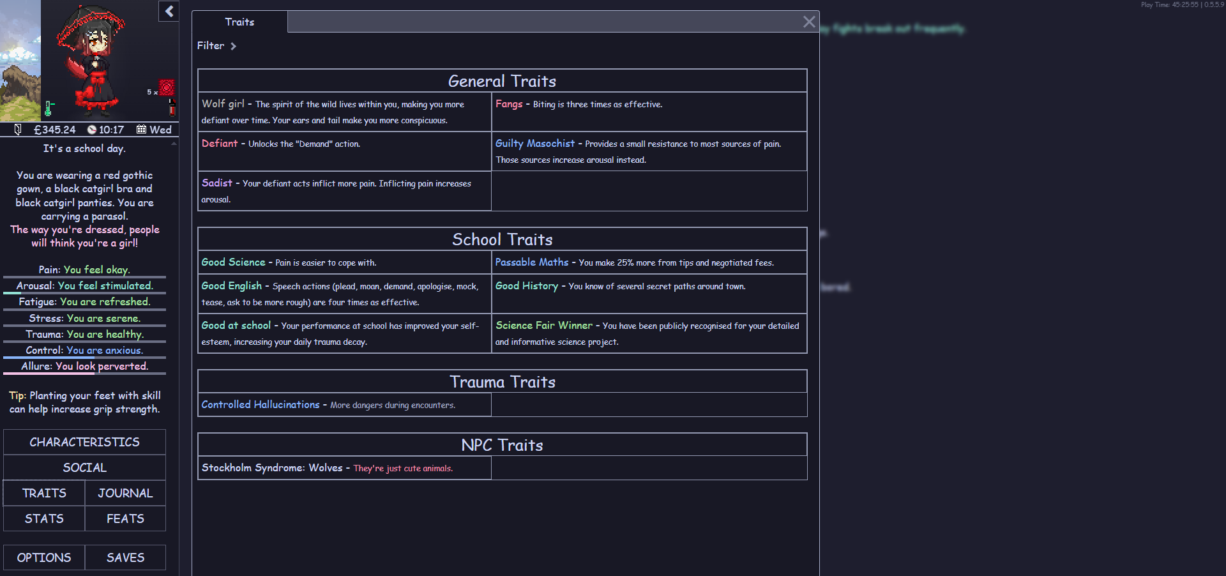
Task: Collapse the sidebar with the left arrow
Action: [x=169, y=11]
